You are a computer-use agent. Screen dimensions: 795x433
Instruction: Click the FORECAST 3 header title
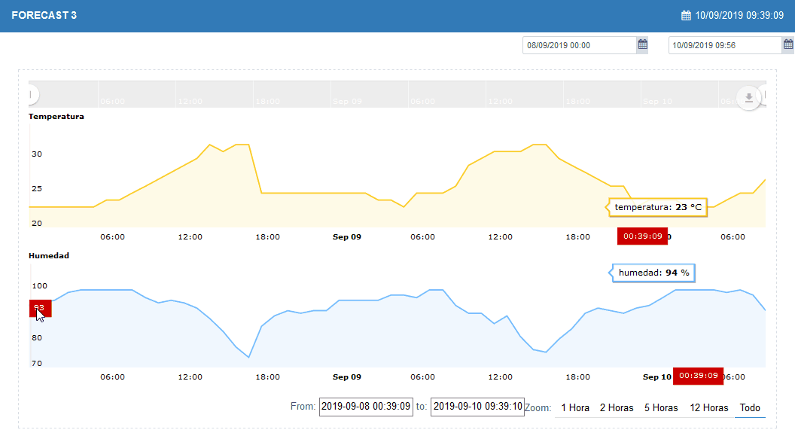click(44, 15)
